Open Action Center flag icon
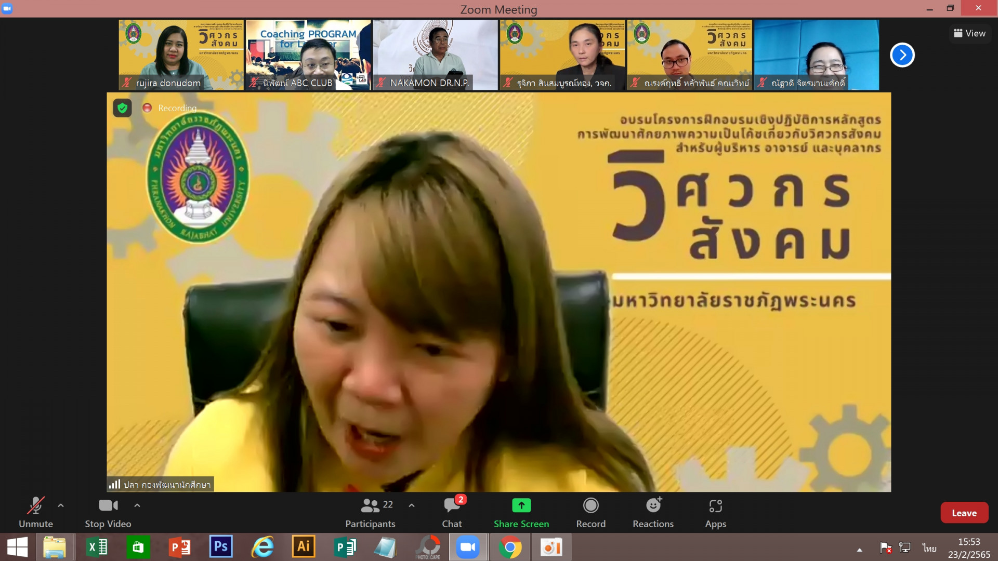Screen dimensions: 998x561 (x=886, y=547)
